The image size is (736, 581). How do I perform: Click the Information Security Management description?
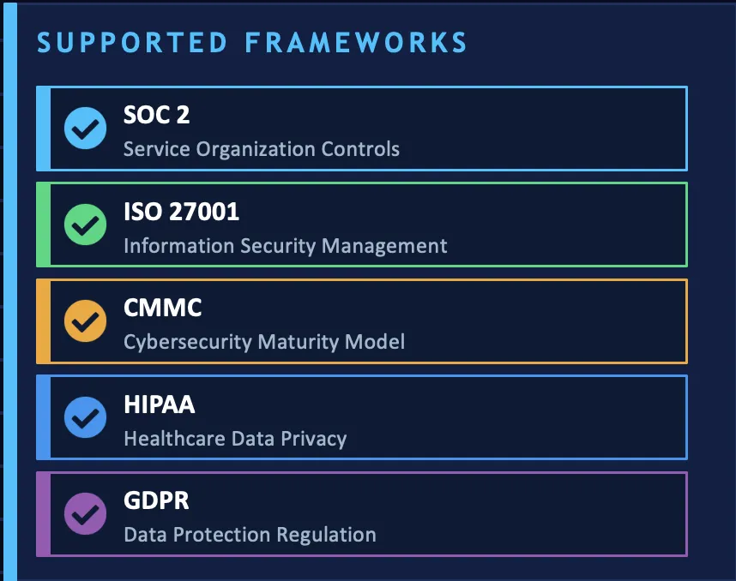[x=286, y=246]
